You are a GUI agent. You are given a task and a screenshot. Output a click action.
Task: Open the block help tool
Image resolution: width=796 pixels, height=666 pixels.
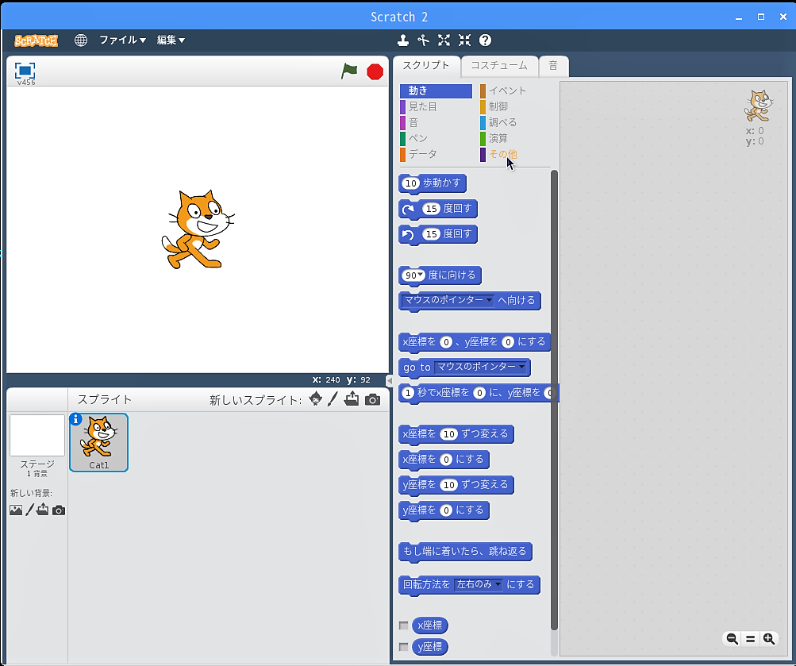pyautogui.click(x=486, y=40)
